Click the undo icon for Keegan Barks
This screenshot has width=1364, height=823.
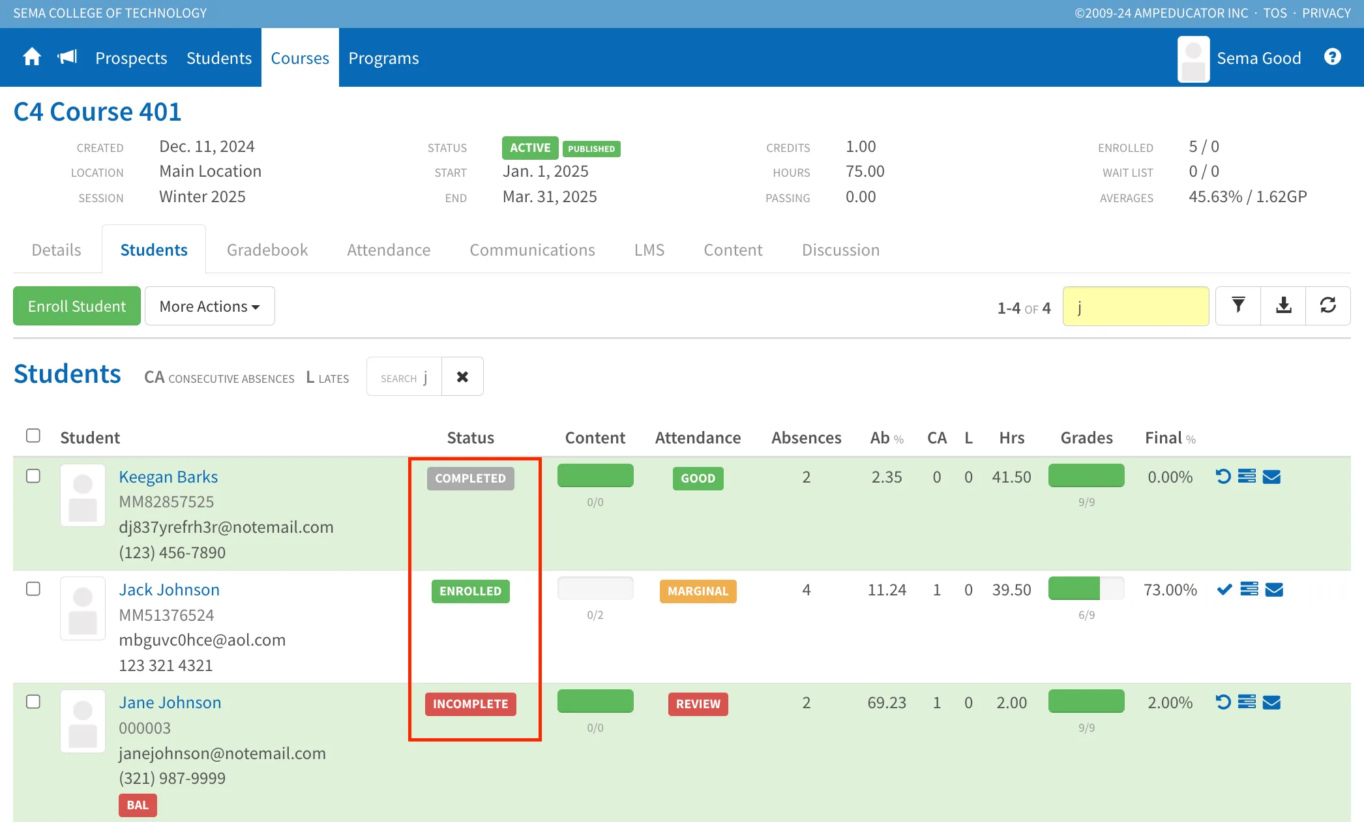(x=1223, y=477)
